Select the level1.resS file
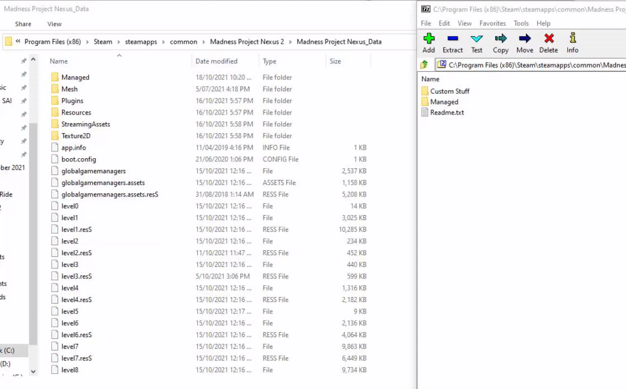This screenshot has width=626, height=389. point(71,230)
